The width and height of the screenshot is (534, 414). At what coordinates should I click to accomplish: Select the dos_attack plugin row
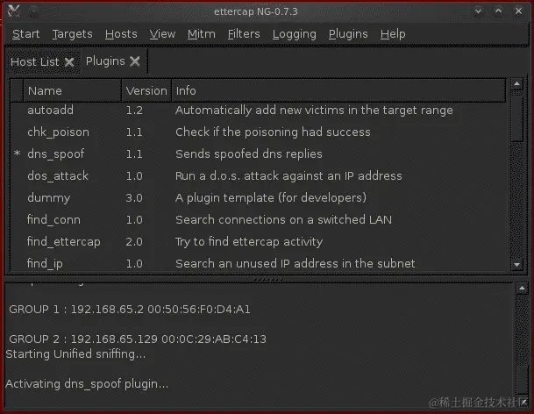(258, 175)
